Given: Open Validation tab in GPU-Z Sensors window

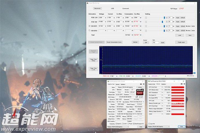Looking at the screenshot, I should pos(164,84).
